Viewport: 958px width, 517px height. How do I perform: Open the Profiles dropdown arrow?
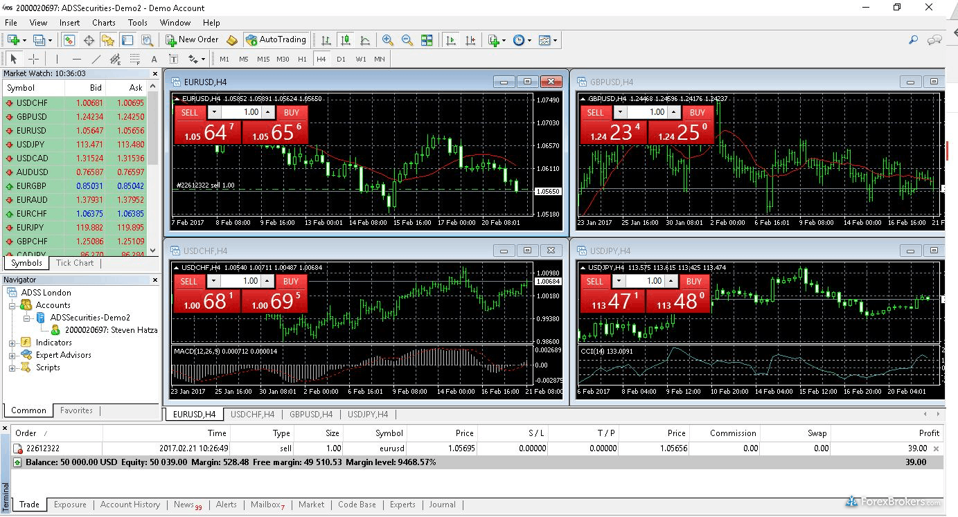click(50, 40)
